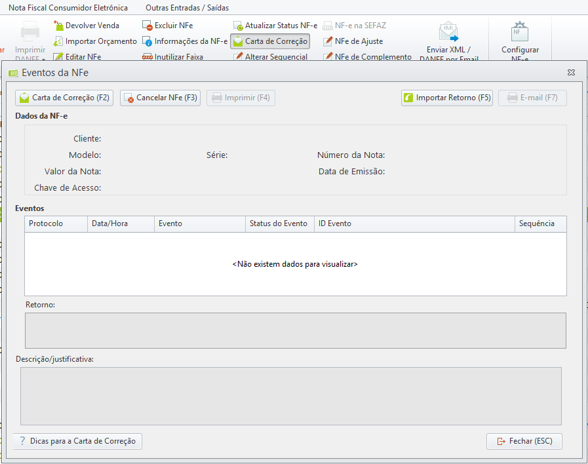
Task: Sort by the Evento column header
Action: 200,223
